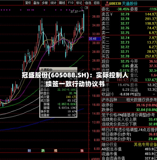Click the diamond marker icon above the chart
157x160 pixels.
click(82, 8)
